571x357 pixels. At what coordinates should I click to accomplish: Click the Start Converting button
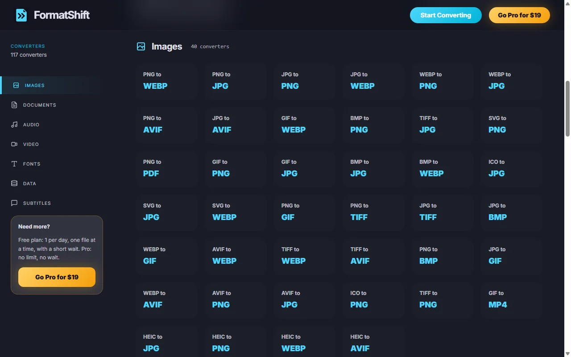tap(446, 15)
